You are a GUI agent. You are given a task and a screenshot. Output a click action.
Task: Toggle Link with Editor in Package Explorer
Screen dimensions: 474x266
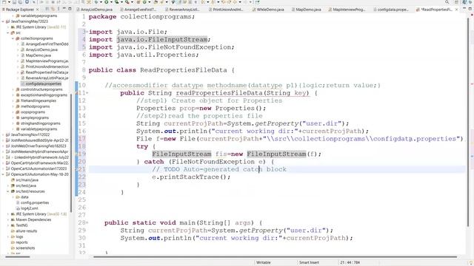pyautogui.click(x=53, y=9)
